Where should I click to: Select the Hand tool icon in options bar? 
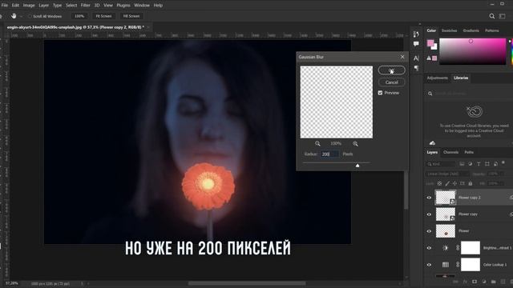coord(14,16)
